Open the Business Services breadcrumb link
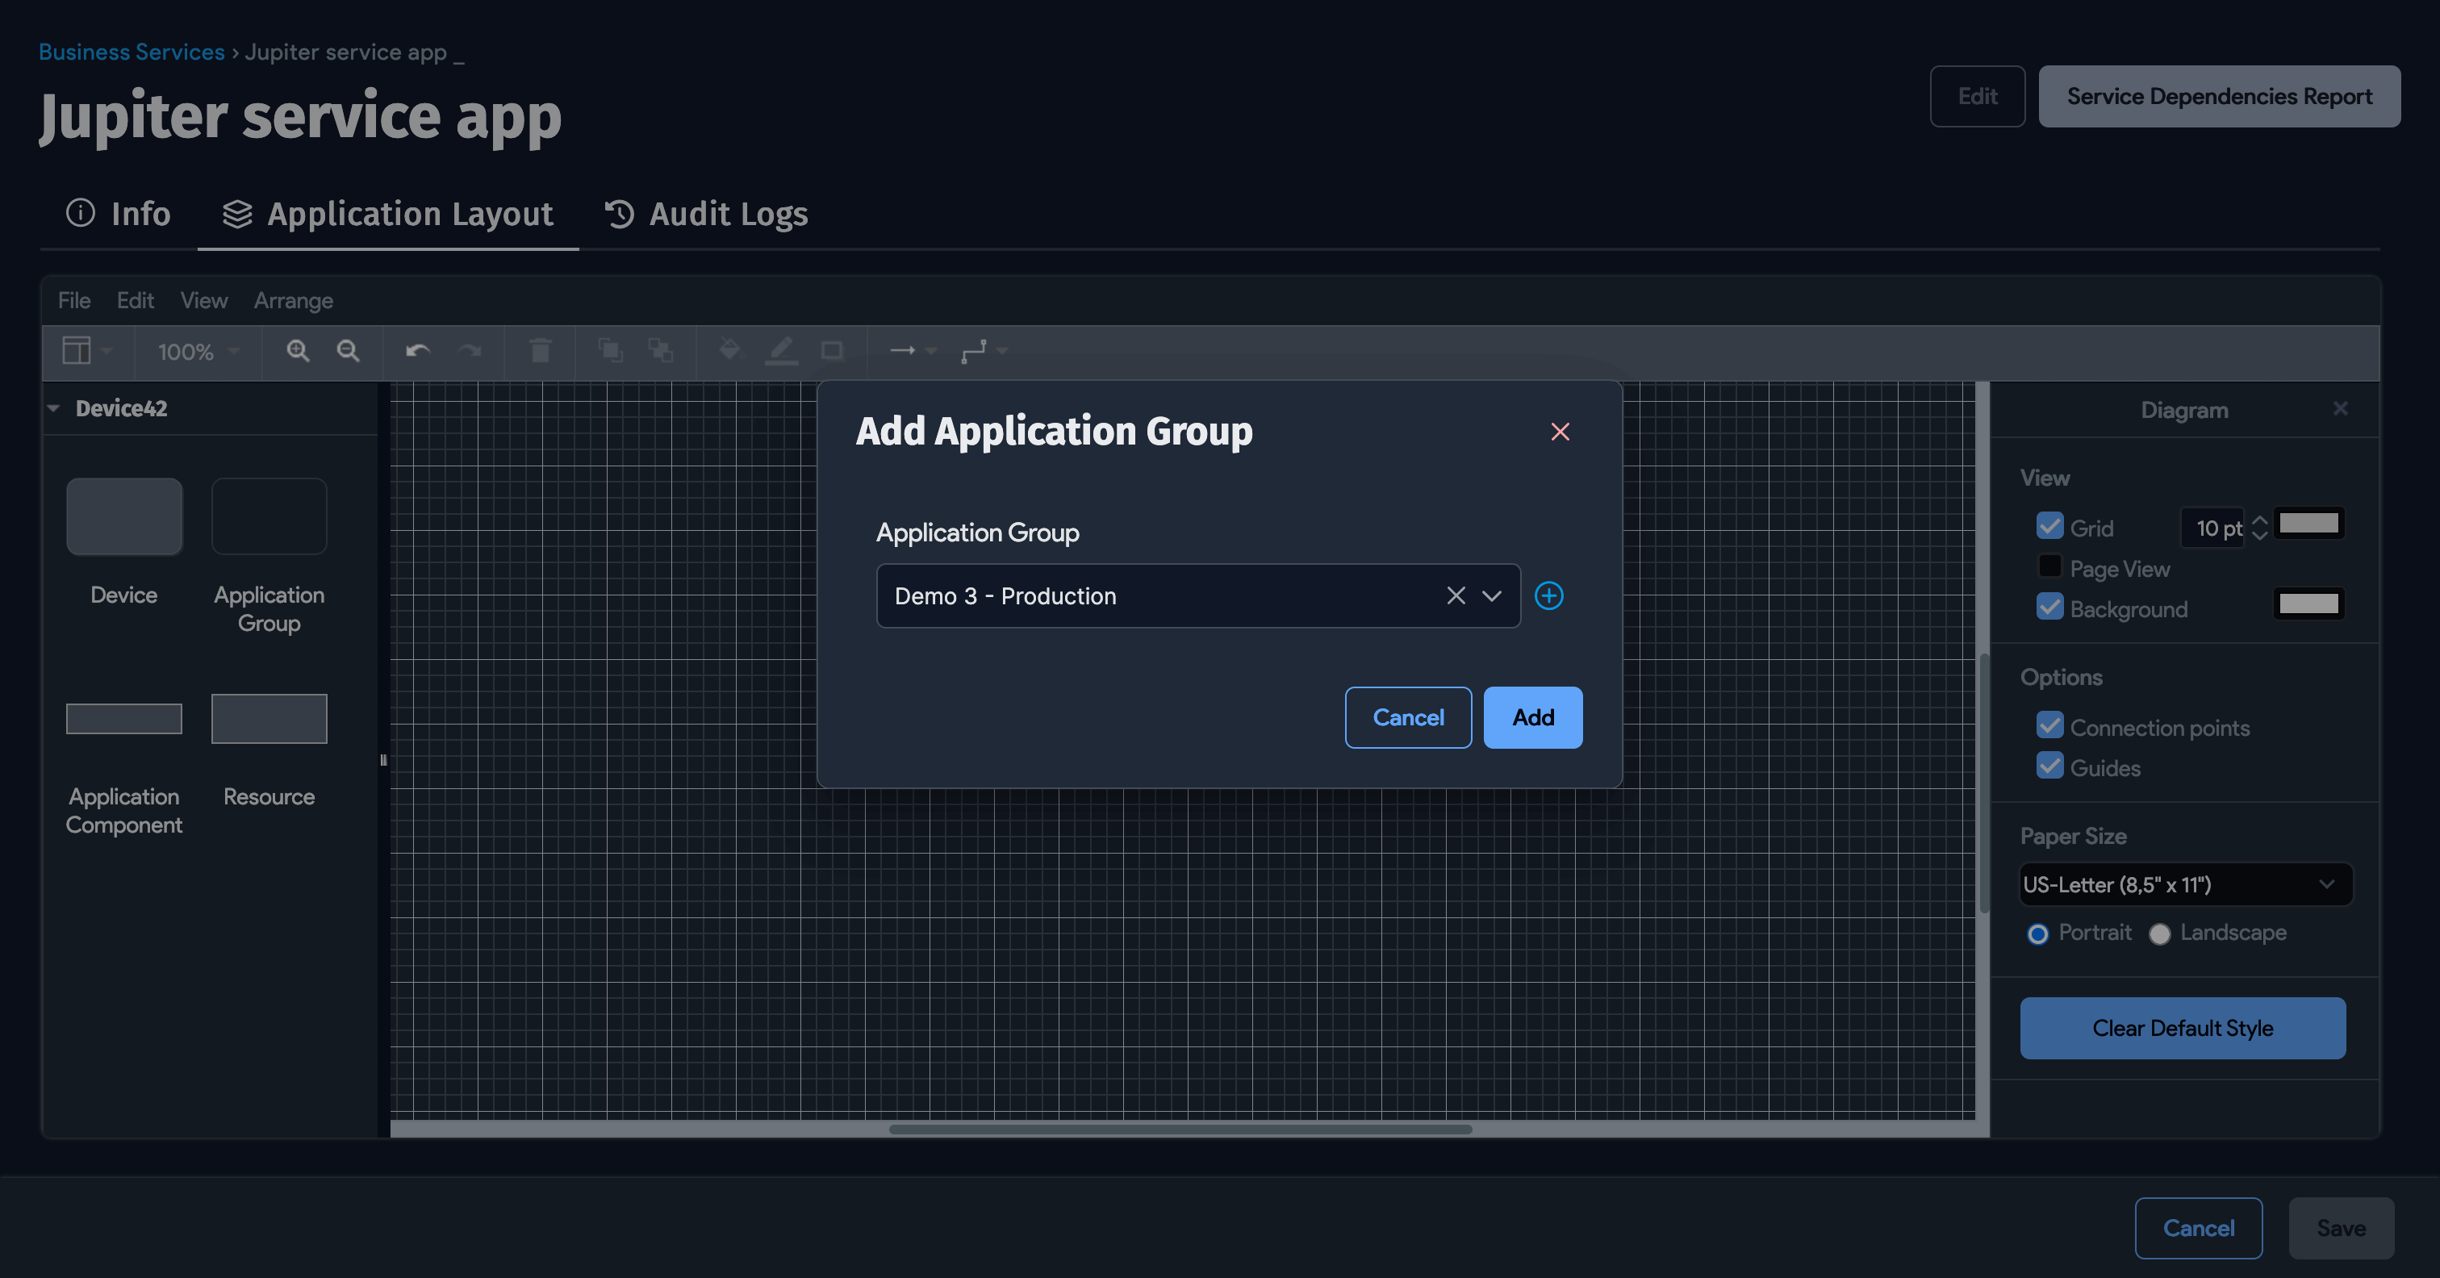 (x=132, y=52)
